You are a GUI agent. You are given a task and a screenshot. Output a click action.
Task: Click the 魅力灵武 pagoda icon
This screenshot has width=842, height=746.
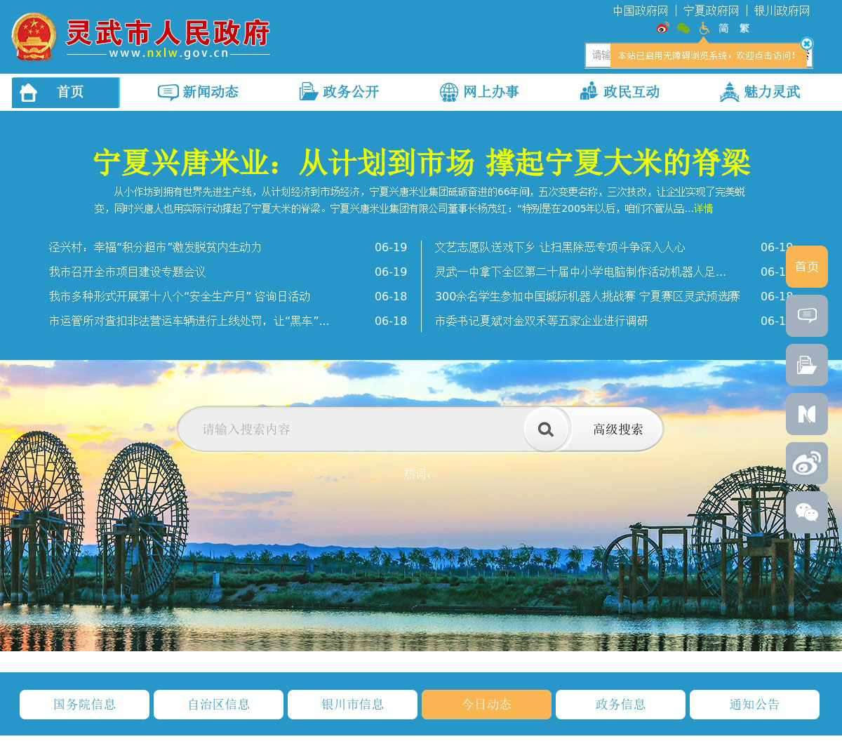pos(730,92)
